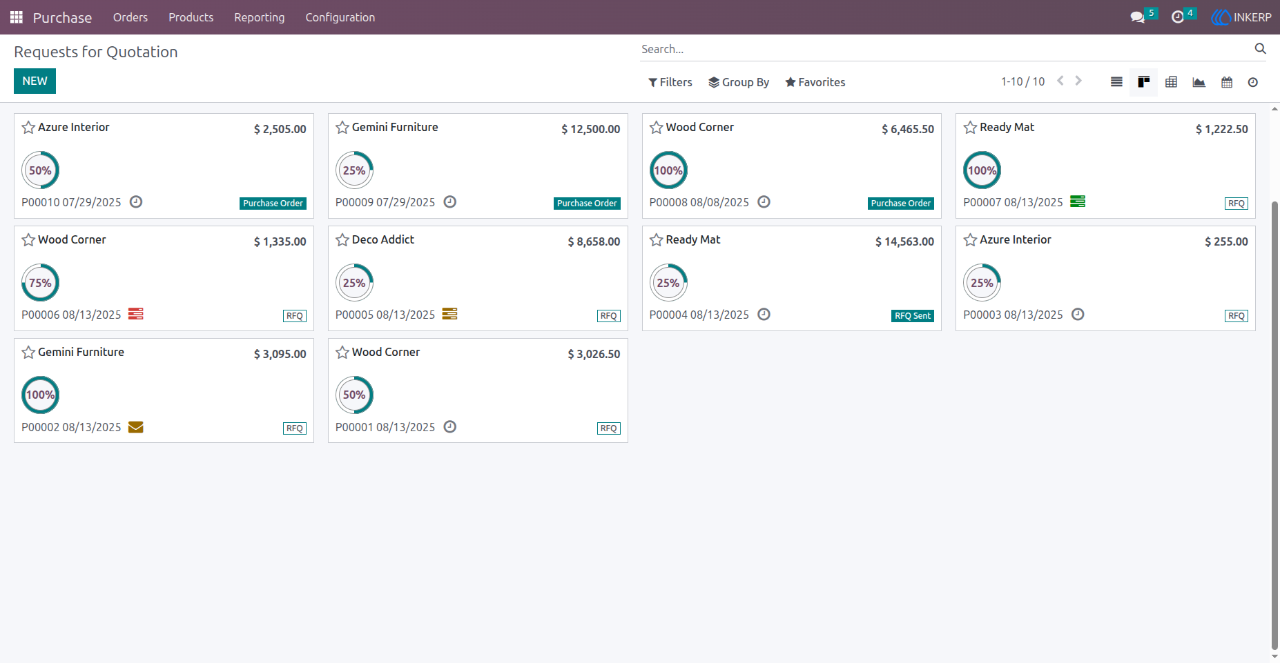
Task: Star the Ready Mat P00007 card
Action: click(x=970, y=127)
